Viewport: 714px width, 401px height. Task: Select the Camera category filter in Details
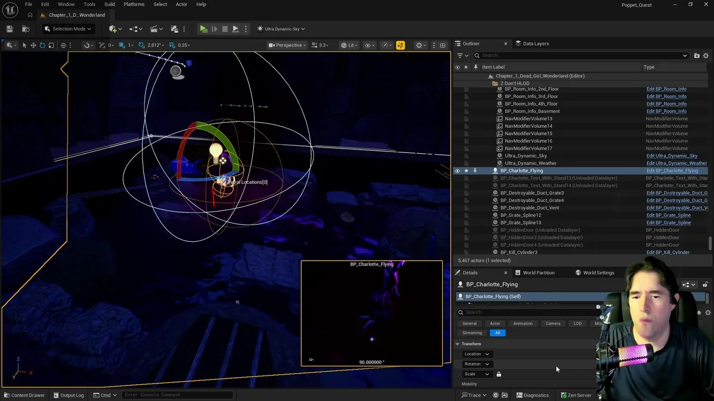pyautogui.click(x=553, y=324)
